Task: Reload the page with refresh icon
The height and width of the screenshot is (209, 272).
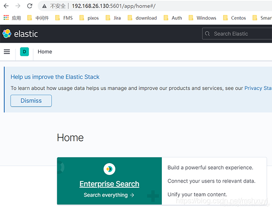Action: 29,6
